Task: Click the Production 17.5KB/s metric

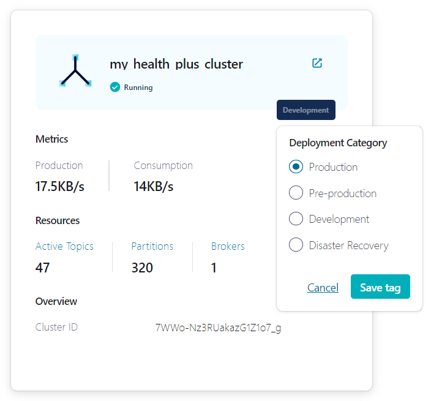Action: point(60,186)
